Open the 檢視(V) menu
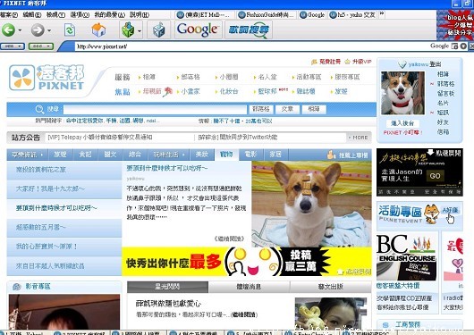474x335 pixels. [55, 14]
